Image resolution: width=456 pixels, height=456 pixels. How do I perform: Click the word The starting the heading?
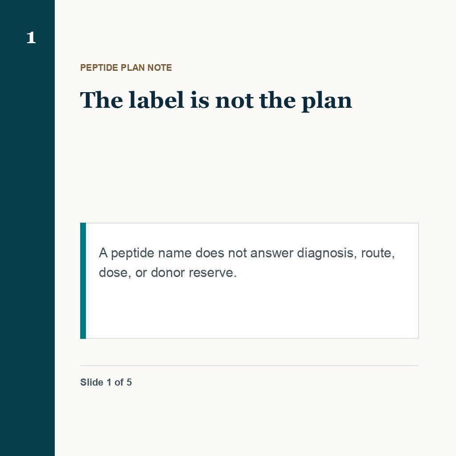point(102,100)
